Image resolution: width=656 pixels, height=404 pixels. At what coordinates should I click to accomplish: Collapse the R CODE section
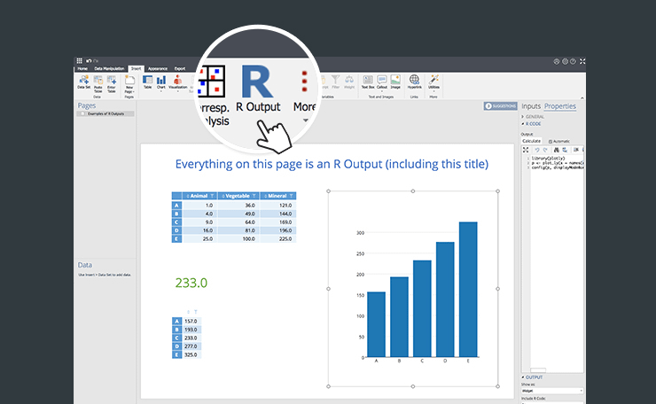pos(534,124)
